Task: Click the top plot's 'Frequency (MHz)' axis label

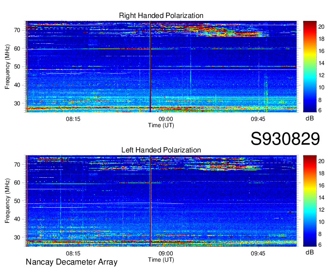Action: click(x=7, y=67)
